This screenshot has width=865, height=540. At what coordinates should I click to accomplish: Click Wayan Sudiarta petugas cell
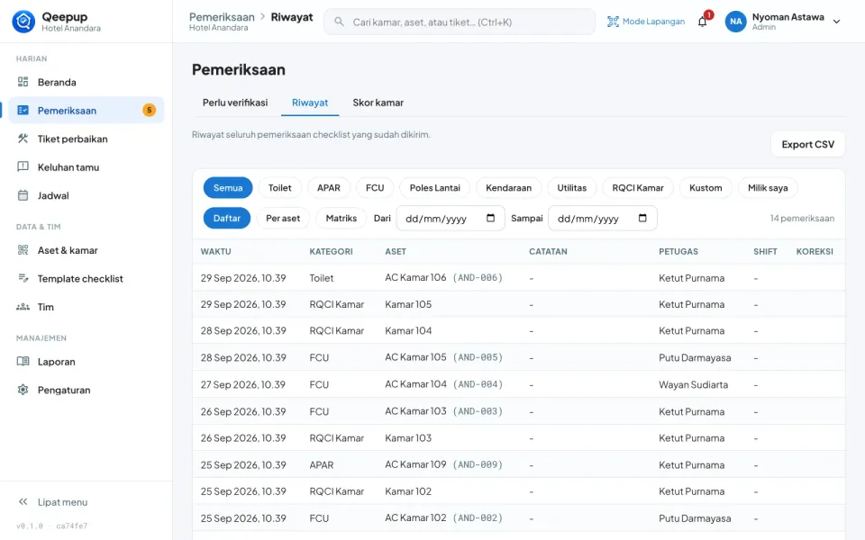(694, 384)
